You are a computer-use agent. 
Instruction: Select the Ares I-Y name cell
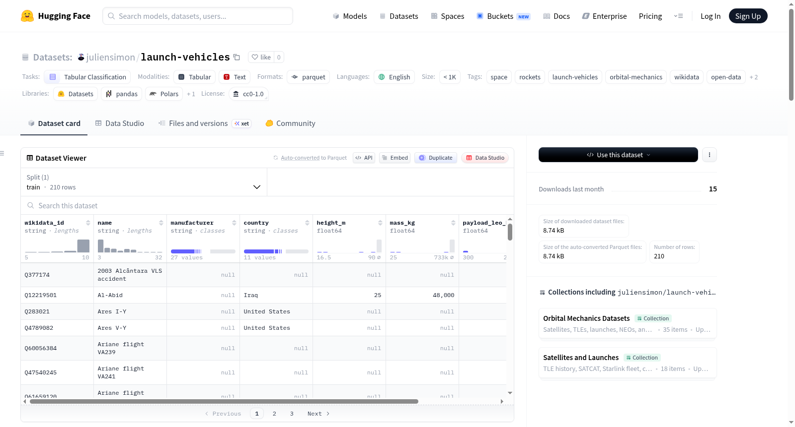(130, 311)
